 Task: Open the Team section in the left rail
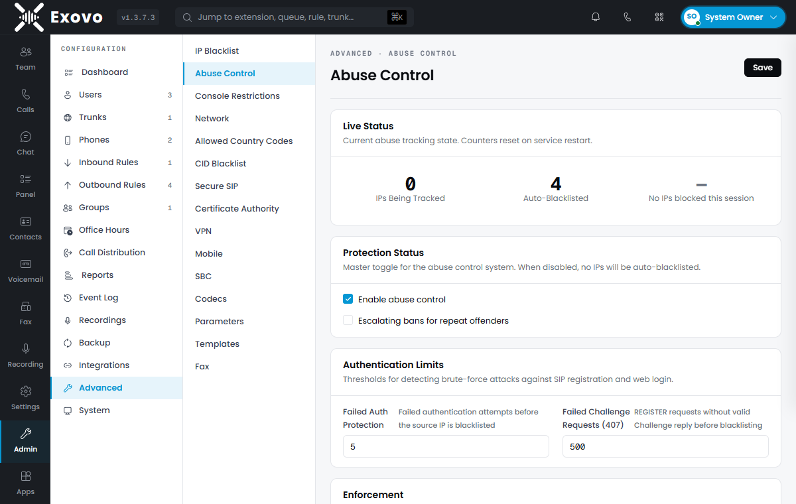(25, 58)
